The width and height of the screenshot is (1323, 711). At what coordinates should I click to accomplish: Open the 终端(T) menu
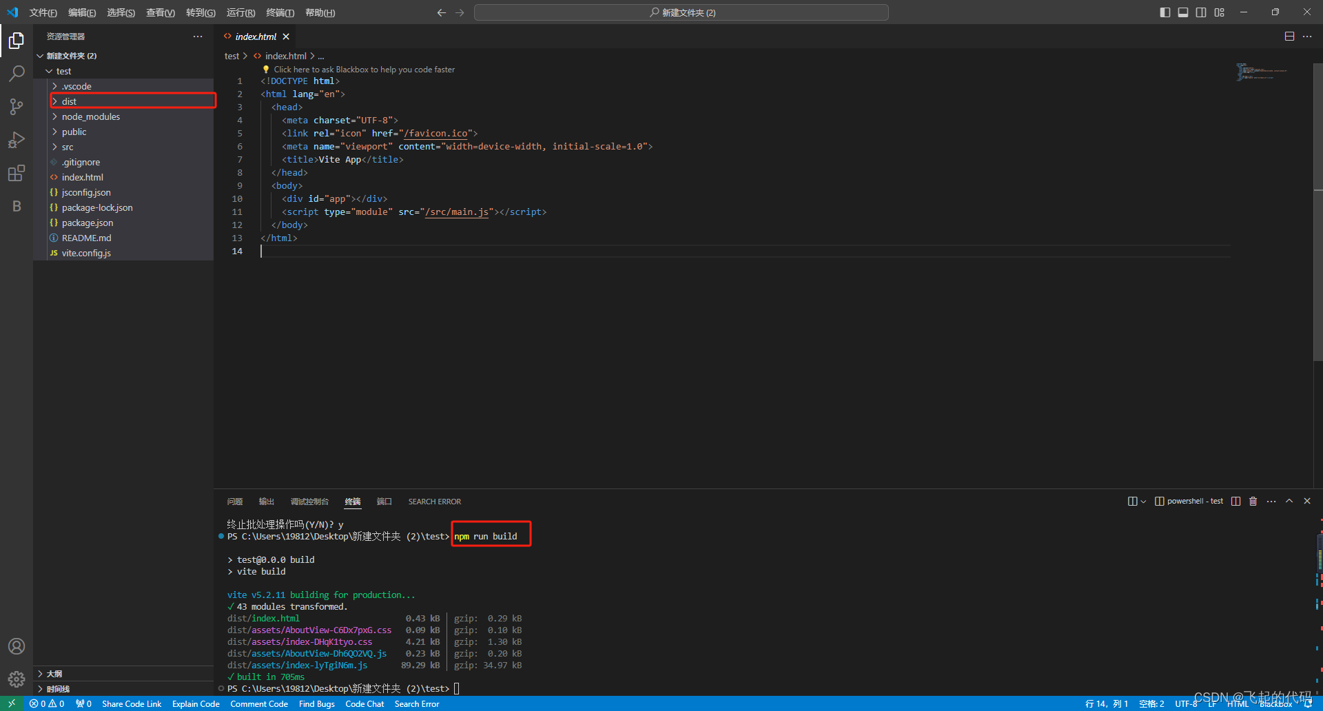(x=280, y=12)
